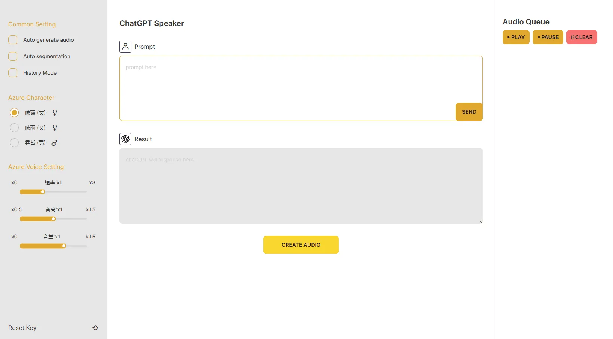Image resolution: width=613 pixels, height=339 pixels.
Task: Send the prompt with SEND button
Action: coord(469,112)
